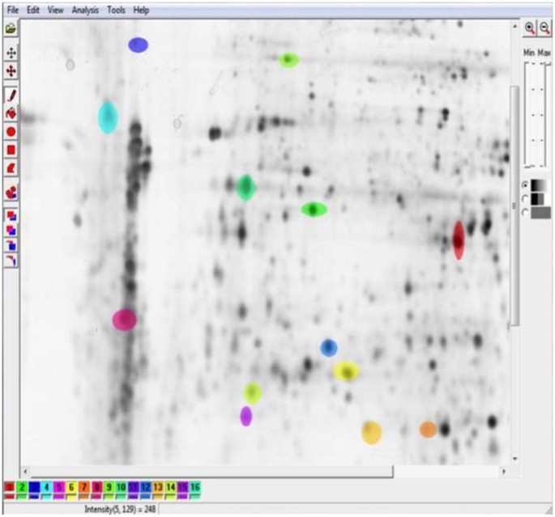
Task: Choose color swatch number 9
Action: [x=109, y=488]
